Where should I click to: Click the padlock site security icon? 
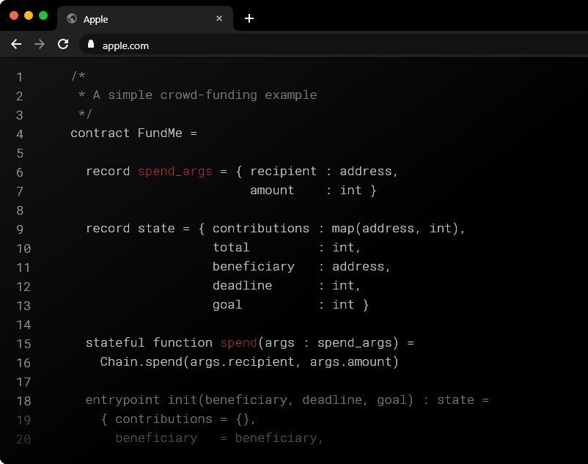(91, 45)
